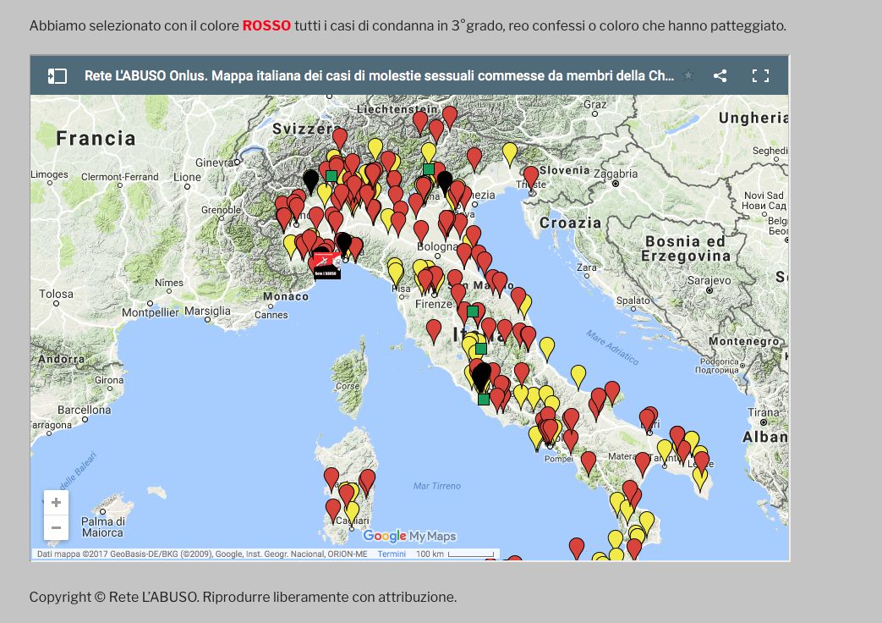Open the map title in header bar
This screenshot has height=623, width=882.
tap(379, 76)
